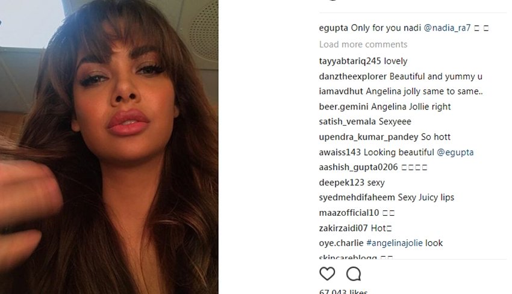This screenshot has height=294, width=512.
Task: Open tayyabtariq245's profile
Action: [350, 61]
